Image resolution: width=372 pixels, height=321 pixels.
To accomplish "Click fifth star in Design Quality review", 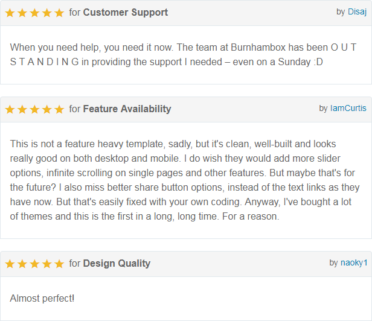I will [x=59, y=264].
